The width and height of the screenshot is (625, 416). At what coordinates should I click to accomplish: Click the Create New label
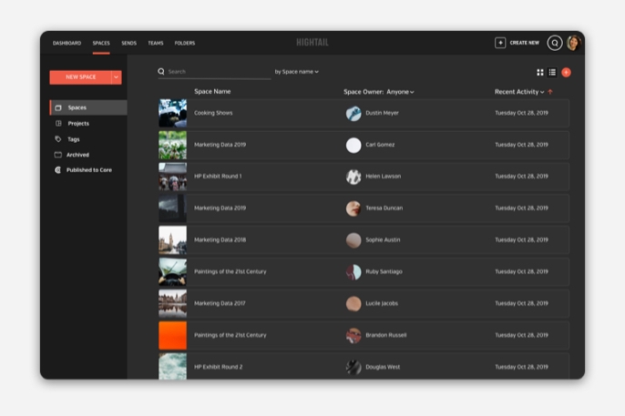pos(524,43)
